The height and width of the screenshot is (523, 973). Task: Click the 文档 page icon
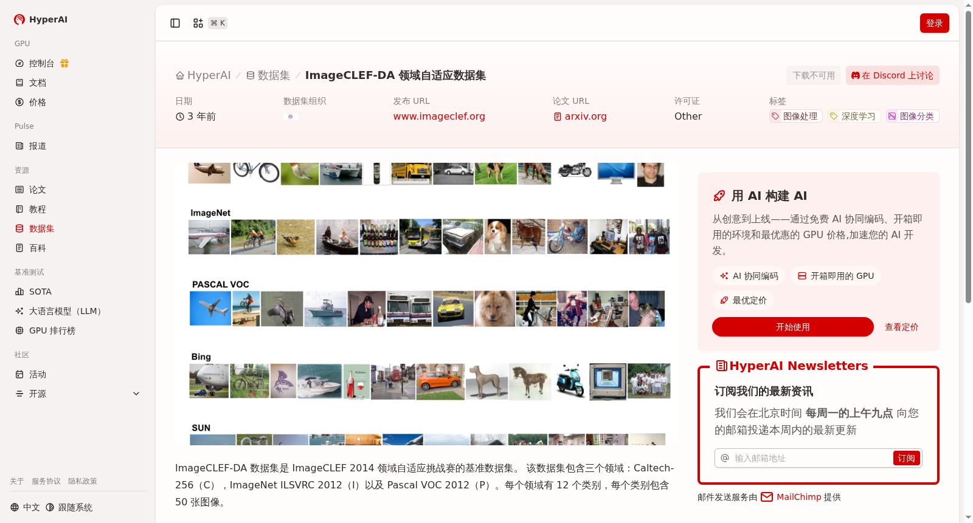coord(19,83)
